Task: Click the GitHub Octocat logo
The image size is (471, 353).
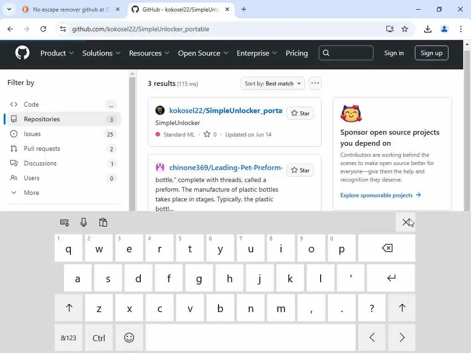Action: point(22,53)
